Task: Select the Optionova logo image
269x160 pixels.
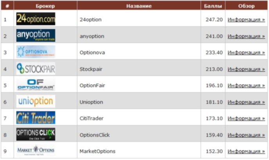Action: 36,51
